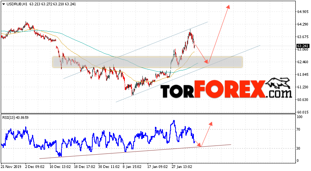Click price scale value 60.015
311x171 pixels.
click(x=303, y=112)
